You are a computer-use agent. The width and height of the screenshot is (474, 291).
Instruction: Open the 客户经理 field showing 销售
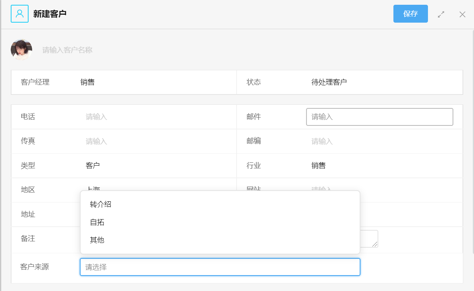pyautogui.click(x=88, y=83)
